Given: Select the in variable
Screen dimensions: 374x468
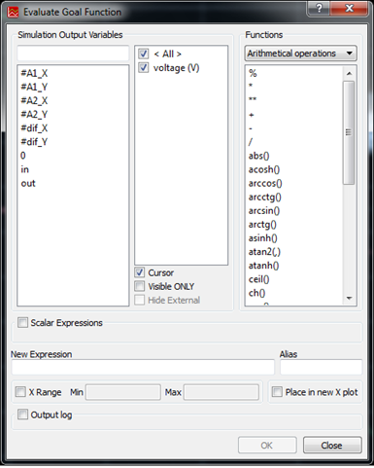Looking at the screenshot, I should [25, 169].
